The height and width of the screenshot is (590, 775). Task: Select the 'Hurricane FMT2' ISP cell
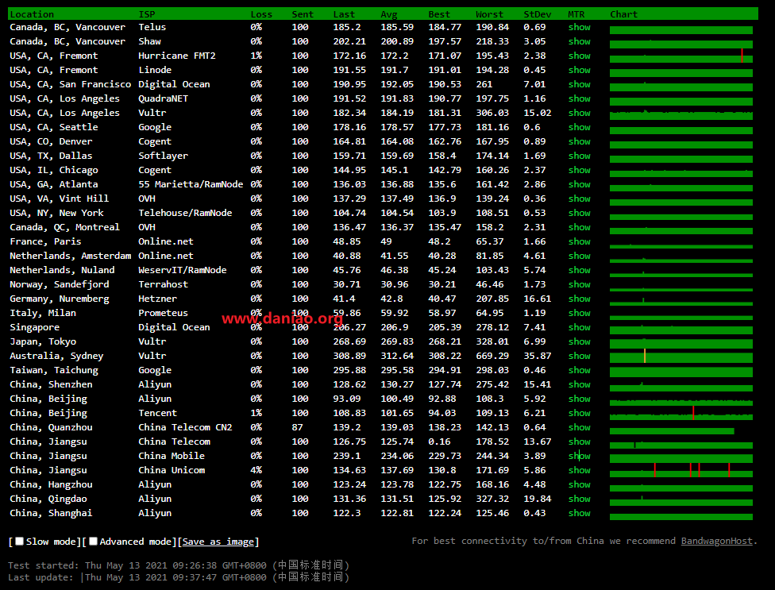click(177, 56)
